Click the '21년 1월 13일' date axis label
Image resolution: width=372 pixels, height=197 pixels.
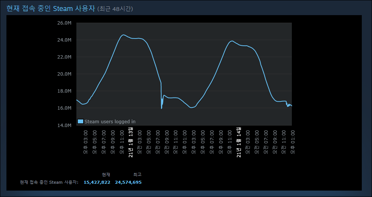pyautogui.click(x=131, y=142)
